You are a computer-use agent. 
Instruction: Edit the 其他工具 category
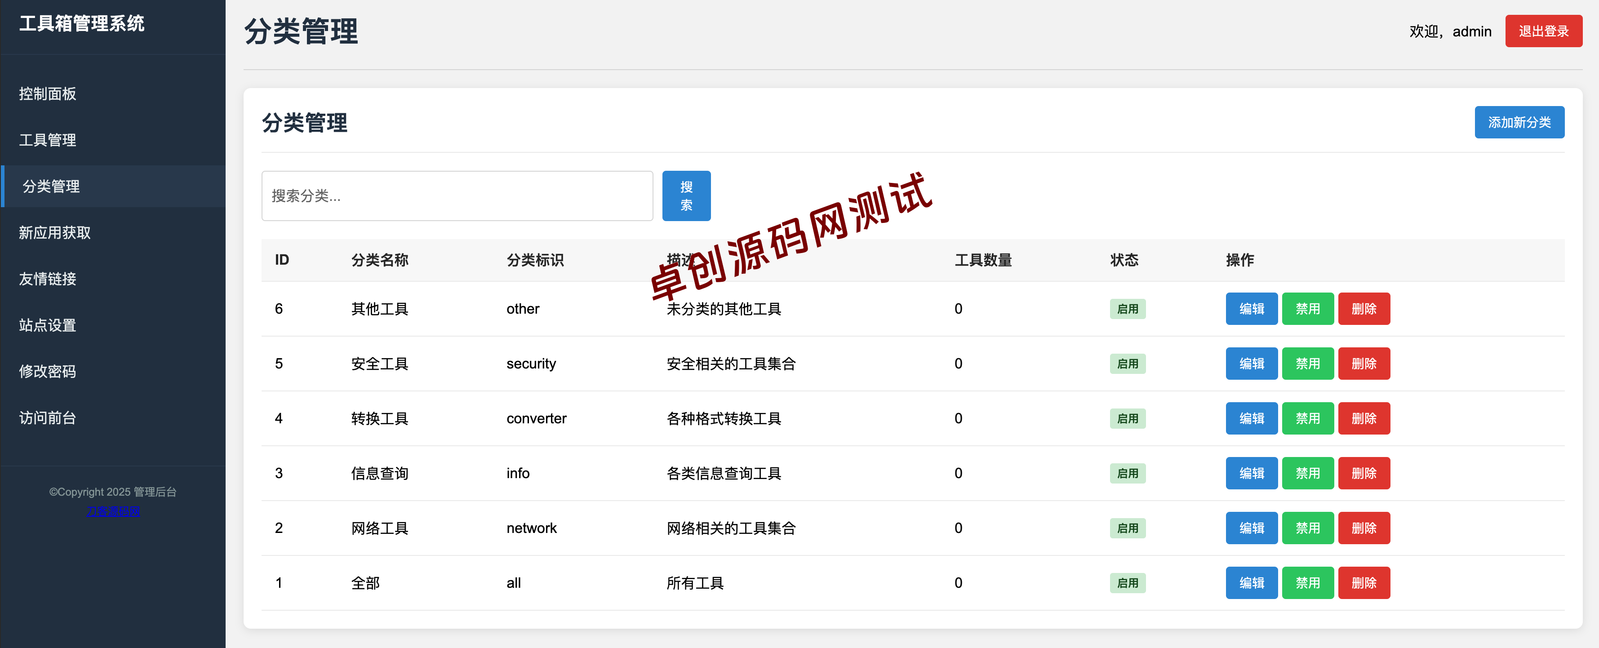(1252, 308)
